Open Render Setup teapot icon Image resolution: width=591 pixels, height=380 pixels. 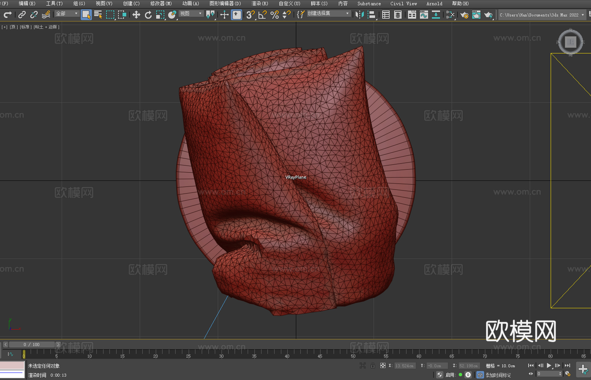(464, 15)
